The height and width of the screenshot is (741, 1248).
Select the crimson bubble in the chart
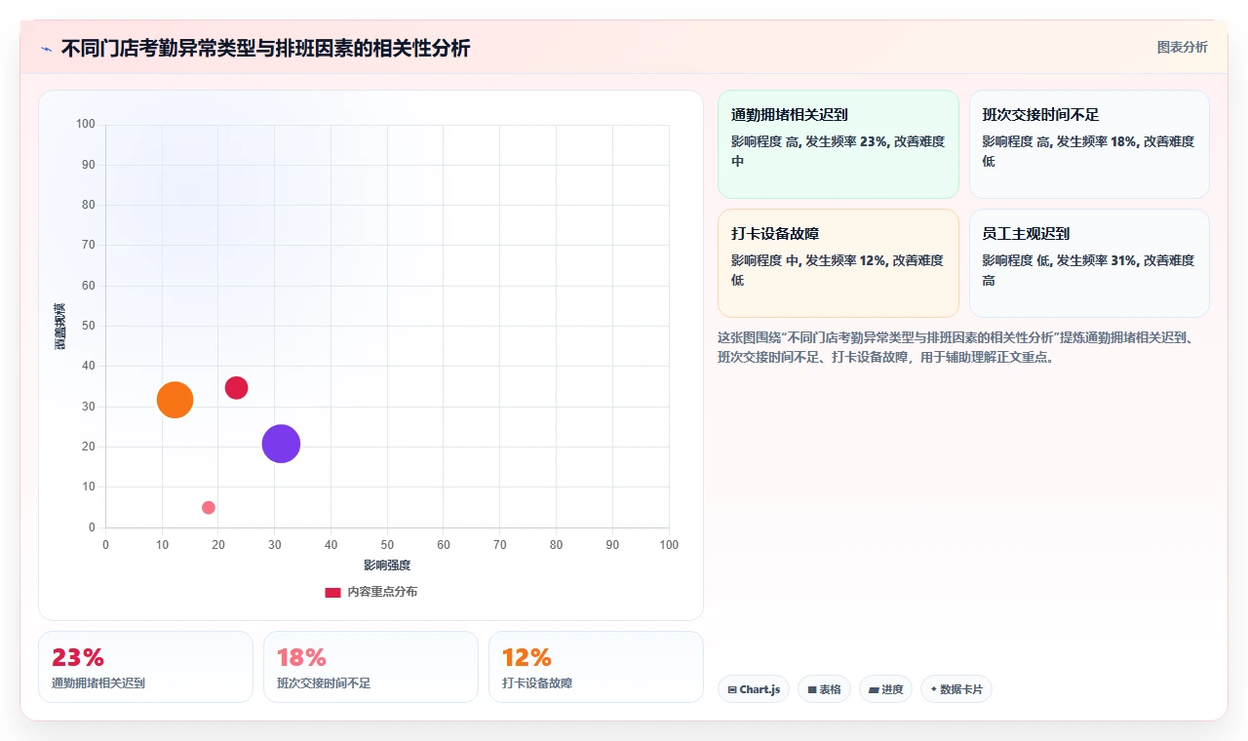point(236,388)
